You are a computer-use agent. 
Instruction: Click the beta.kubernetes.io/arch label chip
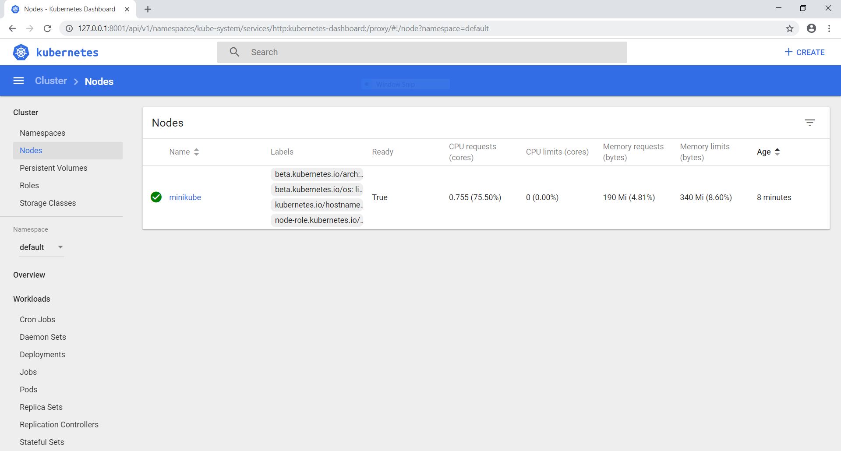(x=317, y=174)
